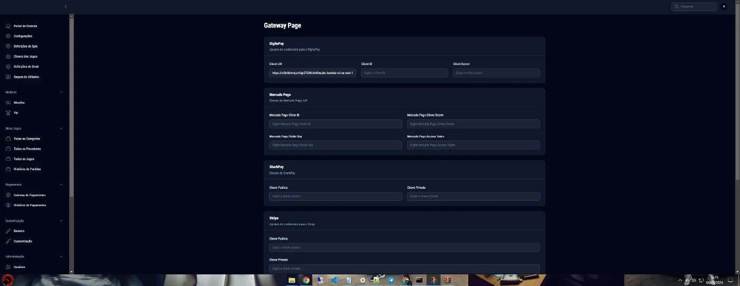Click the Gateway de Pagamentos icon
The width and height of the screenshot is (740, 286).
coord(8,195)
